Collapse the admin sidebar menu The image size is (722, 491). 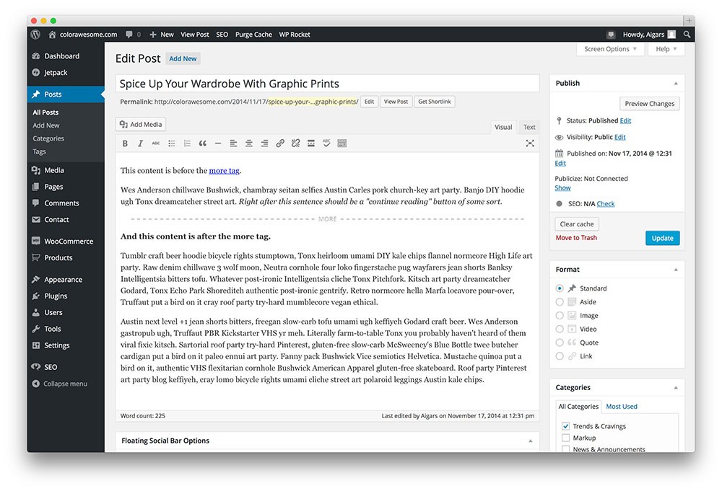(60, 384)
